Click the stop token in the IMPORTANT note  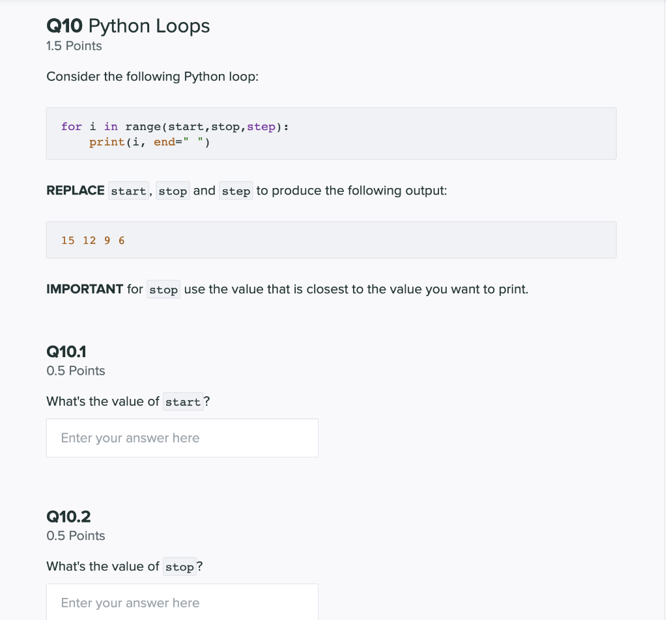click(163, 289)
